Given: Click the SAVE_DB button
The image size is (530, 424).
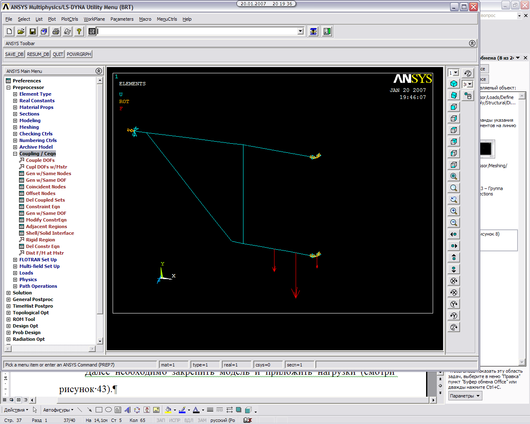Looking at the screenshot, I should click(x=14, y=54).
